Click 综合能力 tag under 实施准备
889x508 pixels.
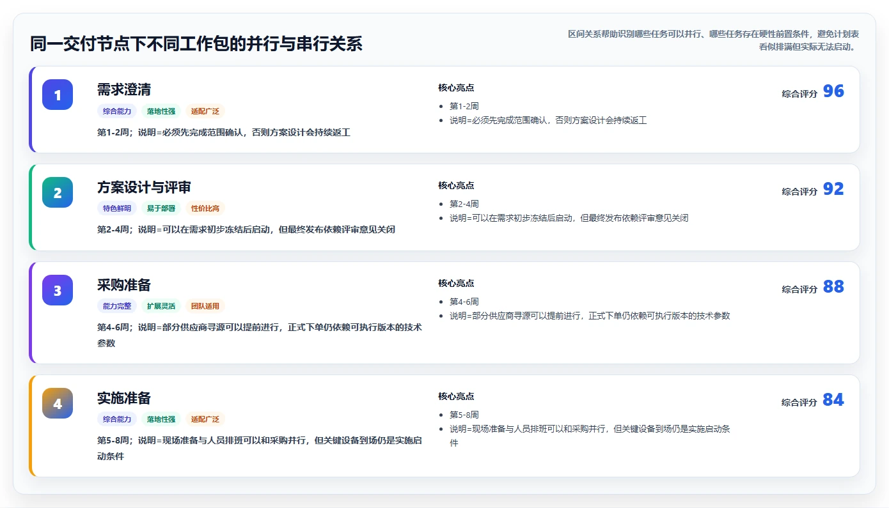point(117,419)
